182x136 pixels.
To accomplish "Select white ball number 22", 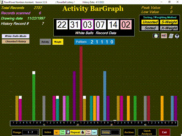I will (62, 25).
